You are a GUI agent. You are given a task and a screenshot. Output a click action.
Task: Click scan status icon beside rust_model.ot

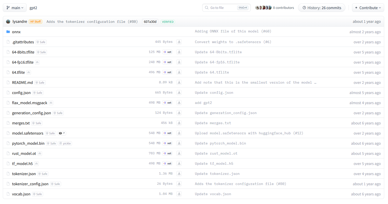tap(40, 154)
